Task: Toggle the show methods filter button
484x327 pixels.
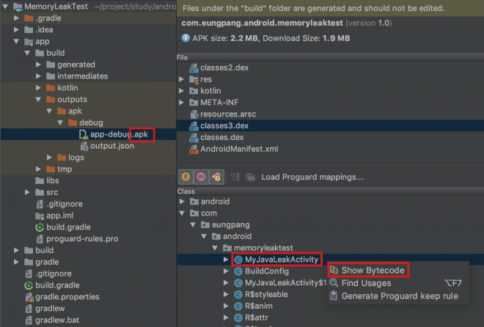Action: coord(200,177)
